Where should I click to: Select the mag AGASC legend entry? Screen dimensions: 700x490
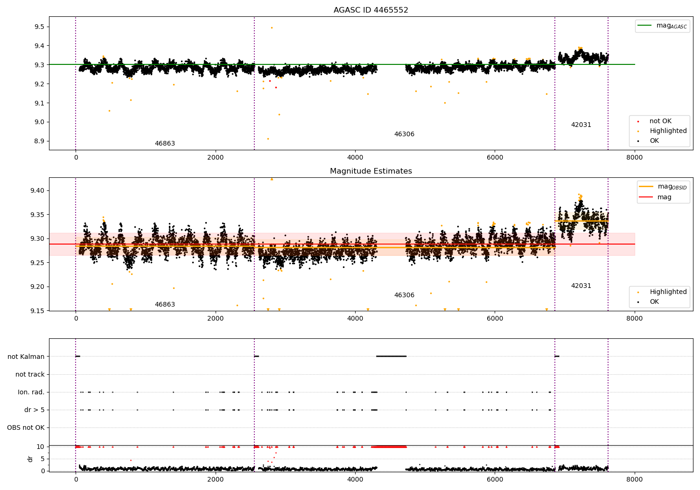(x=662, y=26)
